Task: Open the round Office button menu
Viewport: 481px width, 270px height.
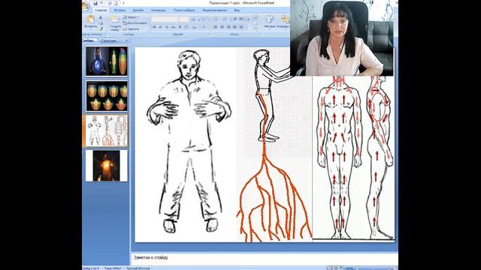Action: pos(86,5)
